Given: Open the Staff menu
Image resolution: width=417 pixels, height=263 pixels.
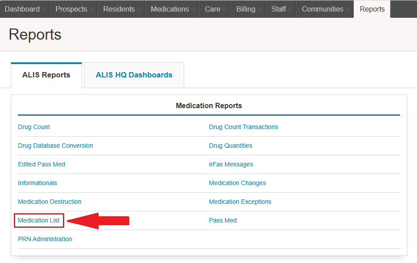Looking at the screenshot, I should pos(281,9).
